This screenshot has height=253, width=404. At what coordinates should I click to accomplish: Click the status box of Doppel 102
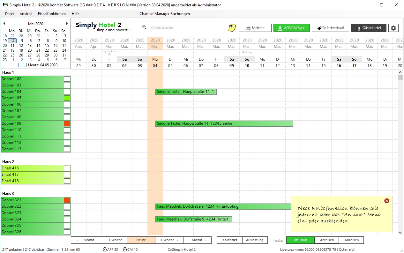(67, 79)
